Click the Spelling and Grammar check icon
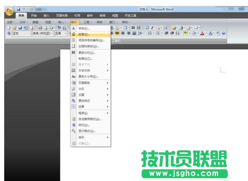Image resolution: width=248 pixels, height=181 pixels. pyautogui.click(x=59, y=28)
